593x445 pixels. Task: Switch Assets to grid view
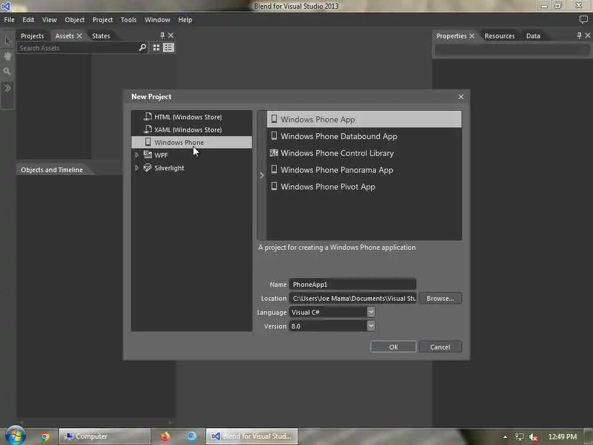coord(156,48)
